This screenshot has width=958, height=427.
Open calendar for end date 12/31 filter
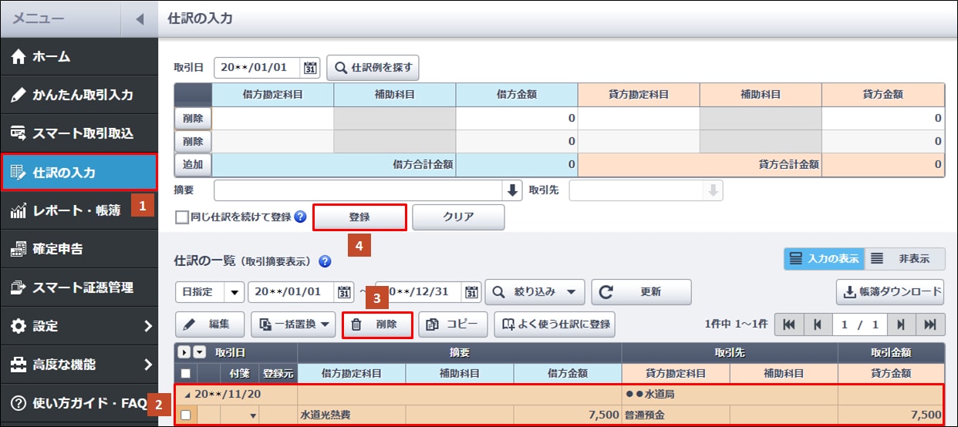coord(471,292)
